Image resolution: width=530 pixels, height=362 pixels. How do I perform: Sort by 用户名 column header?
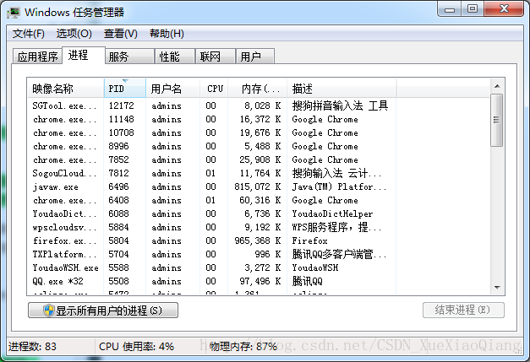pyautogui.click(x=172, y=89)
